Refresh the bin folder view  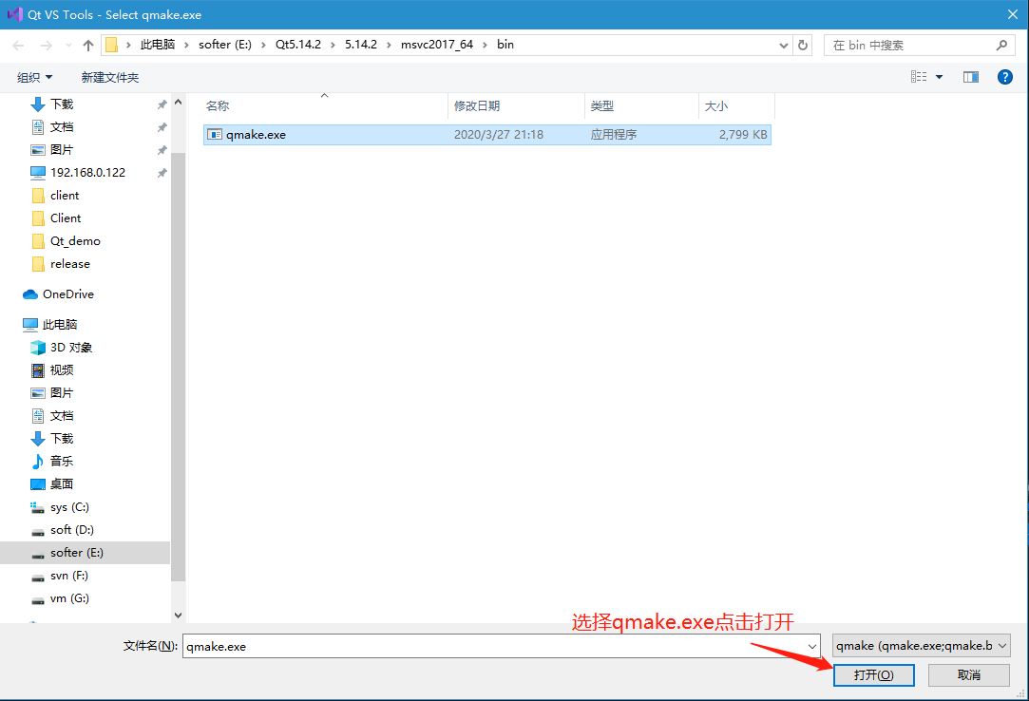[x=803, y=46]
